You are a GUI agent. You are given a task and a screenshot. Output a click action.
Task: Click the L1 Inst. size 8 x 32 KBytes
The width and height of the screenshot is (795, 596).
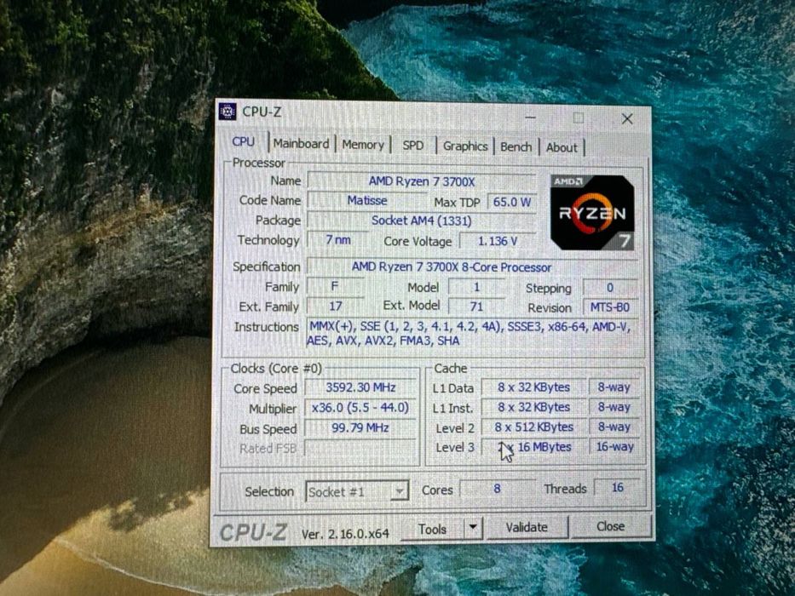point(533,407)
